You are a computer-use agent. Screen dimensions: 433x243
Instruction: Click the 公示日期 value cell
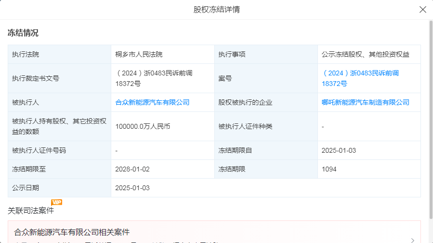[x=132, y=188]
